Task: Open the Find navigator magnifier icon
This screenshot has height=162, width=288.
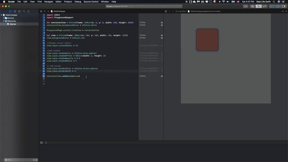Action: click(24, 11)
